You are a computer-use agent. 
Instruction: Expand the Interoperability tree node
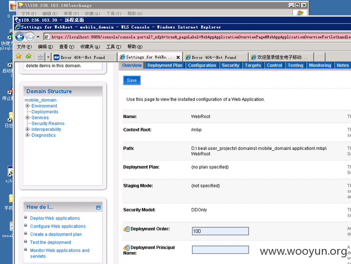coord(27,129)
